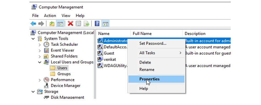Click the red X Delete toolbar icon

[71, 24]
